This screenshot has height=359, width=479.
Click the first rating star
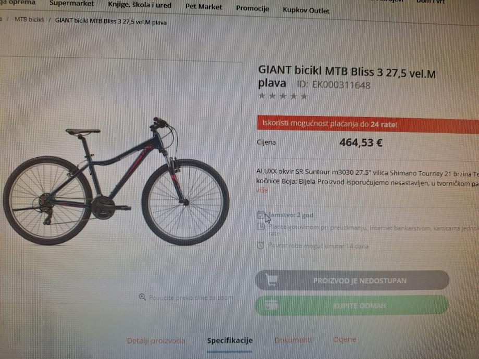pos(262,96)
